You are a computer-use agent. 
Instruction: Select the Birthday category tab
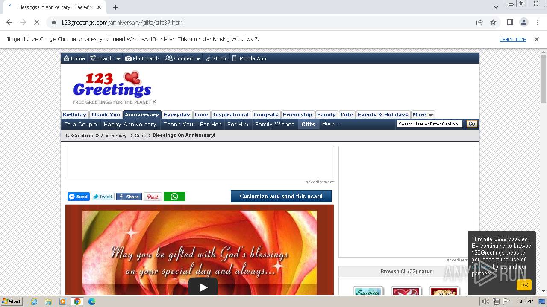coord(74,115)
